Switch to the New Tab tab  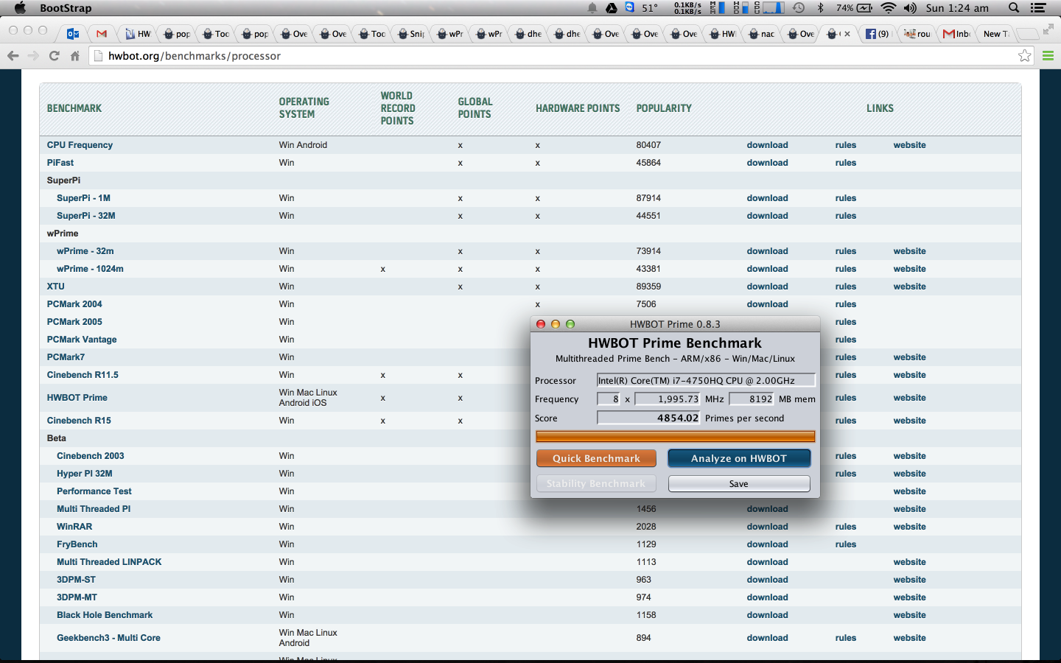point(996,34)
